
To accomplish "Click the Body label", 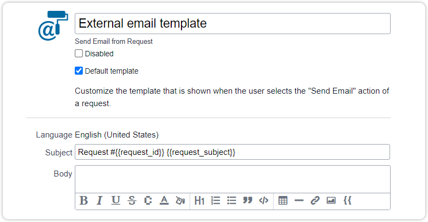I will 63,174.
